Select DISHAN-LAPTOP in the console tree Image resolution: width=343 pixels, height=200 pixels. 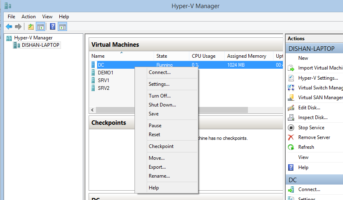pyautogui.click(x=41, y=45)
